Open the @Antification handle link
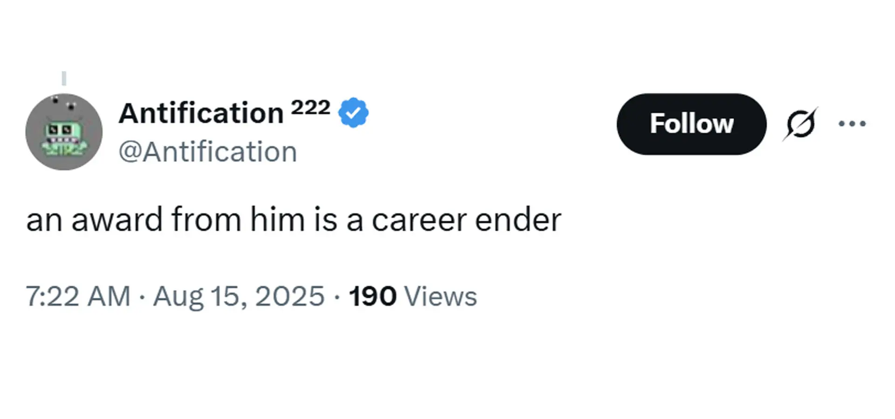 pyautogui.click(x=207, y=152)
